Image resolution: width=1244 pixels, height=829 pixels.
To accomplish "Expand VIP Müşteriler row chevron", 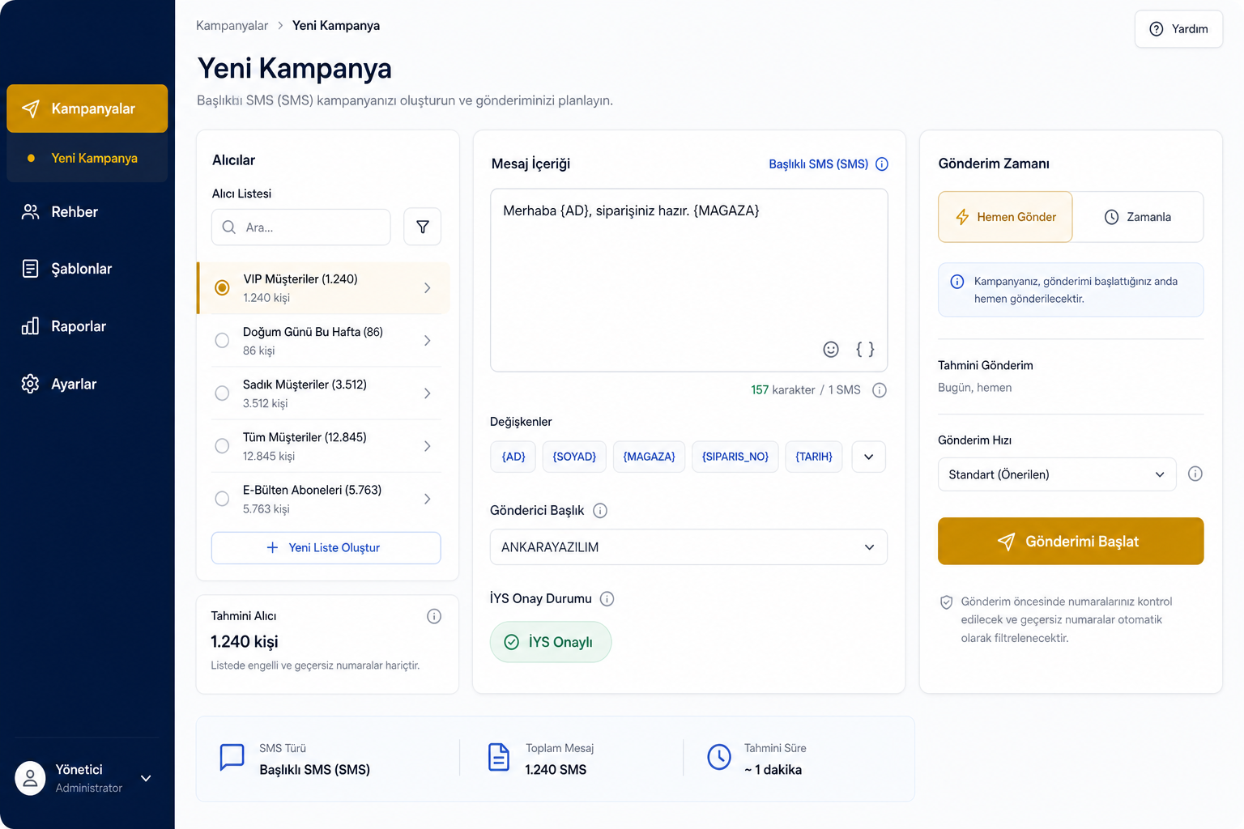I will 427,287.
